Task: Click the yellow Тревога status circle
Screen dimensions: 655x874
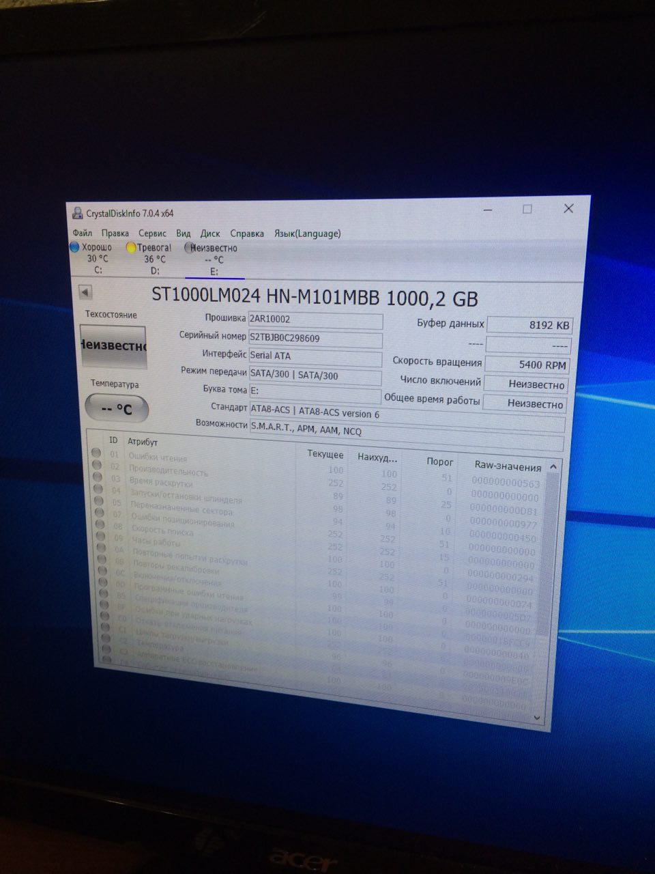Action: tap(131, 247)
